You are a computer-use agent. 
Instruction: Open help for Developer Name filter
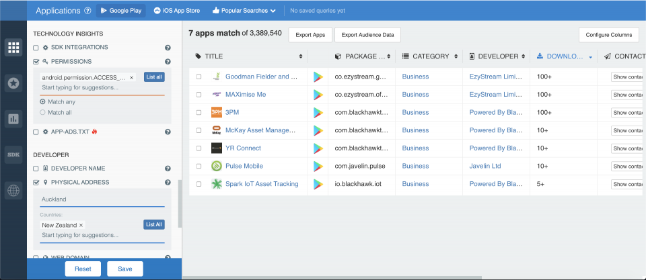168,169
